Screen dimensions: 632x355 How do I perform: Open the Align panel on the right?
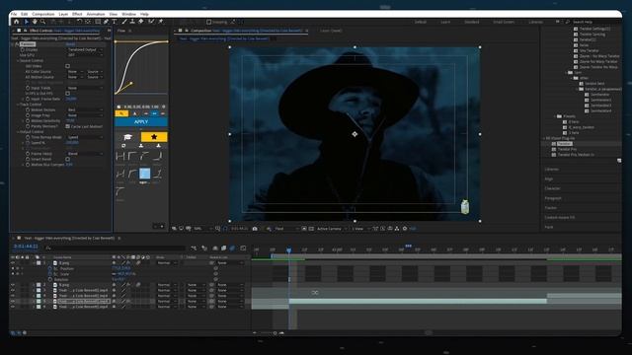549,178
